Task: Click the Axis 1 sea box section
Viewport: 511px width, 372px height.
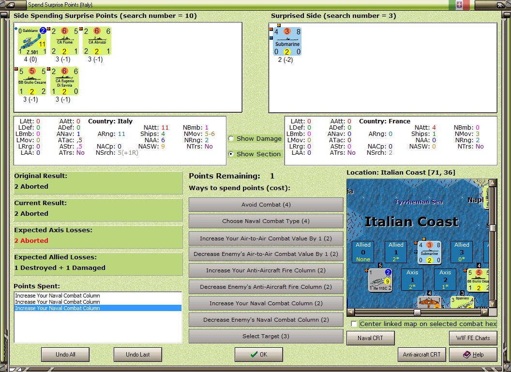Action: 412,280
